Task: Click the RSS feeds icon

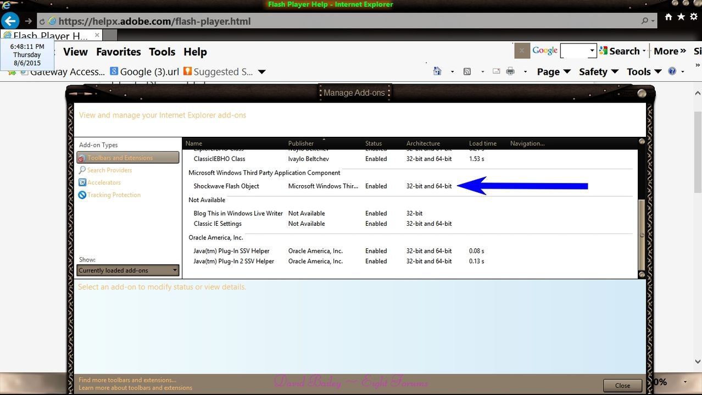Action: (467, 71)
